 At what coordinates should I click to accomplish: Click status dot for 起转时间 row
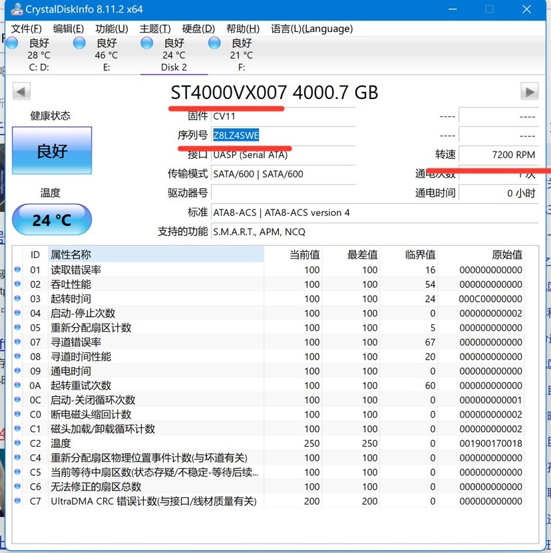(x=17, y=298)
